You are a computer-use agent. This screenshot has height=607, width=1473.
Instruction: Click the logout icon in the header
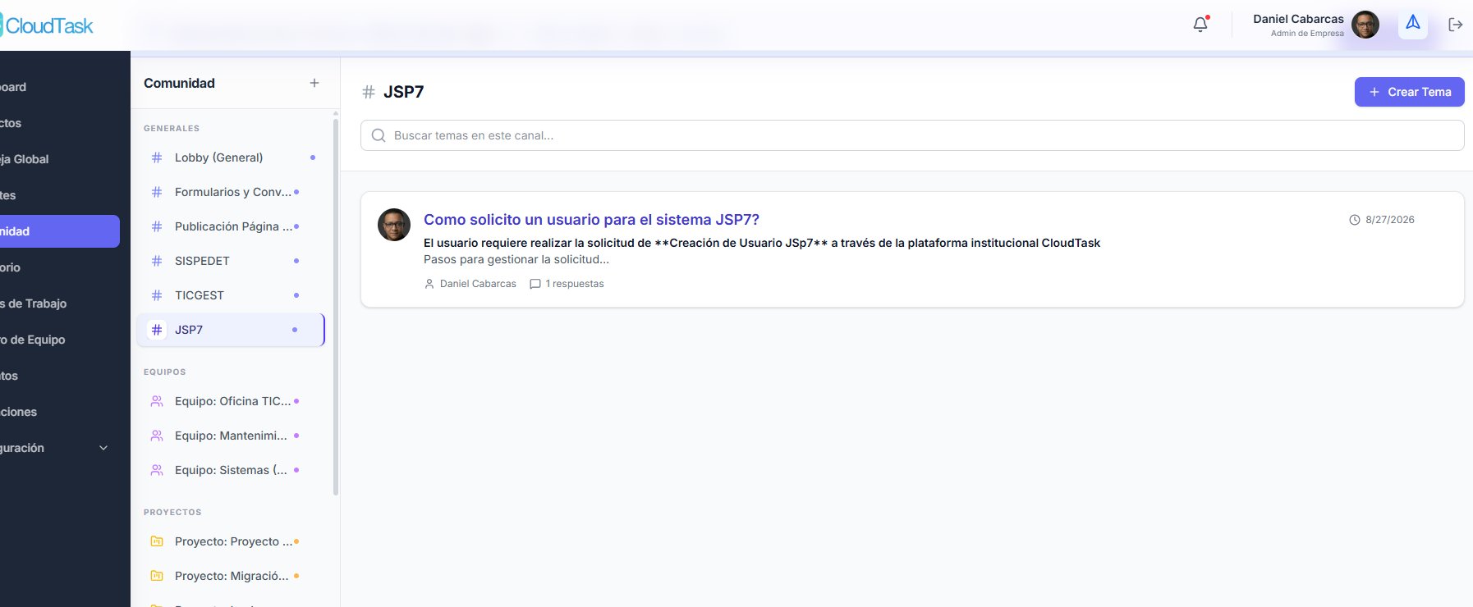pyautogui.click(x=1455, y=25)
